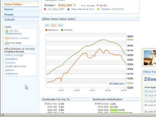156x117 pixels.
Task: Select the time range button right of the orange one
Action: pyautogui.click(x=60, y=25)
